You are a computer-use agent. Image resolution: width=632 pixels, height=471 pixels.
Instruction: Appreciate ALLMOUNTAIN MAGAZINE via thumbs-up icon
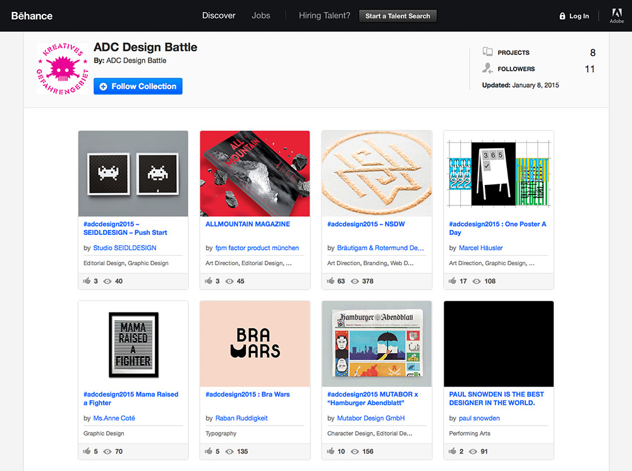pyautogui.click(x=209, y=280)
